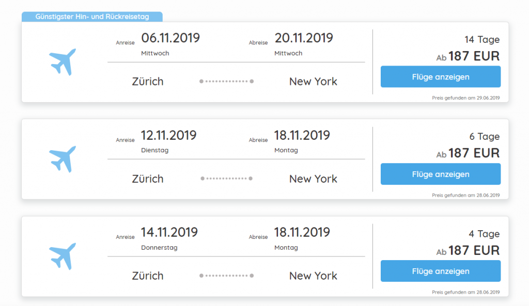
Task: Click the '4 Tage' duration label
Action: pyautogui.click(x=484, y=234)
